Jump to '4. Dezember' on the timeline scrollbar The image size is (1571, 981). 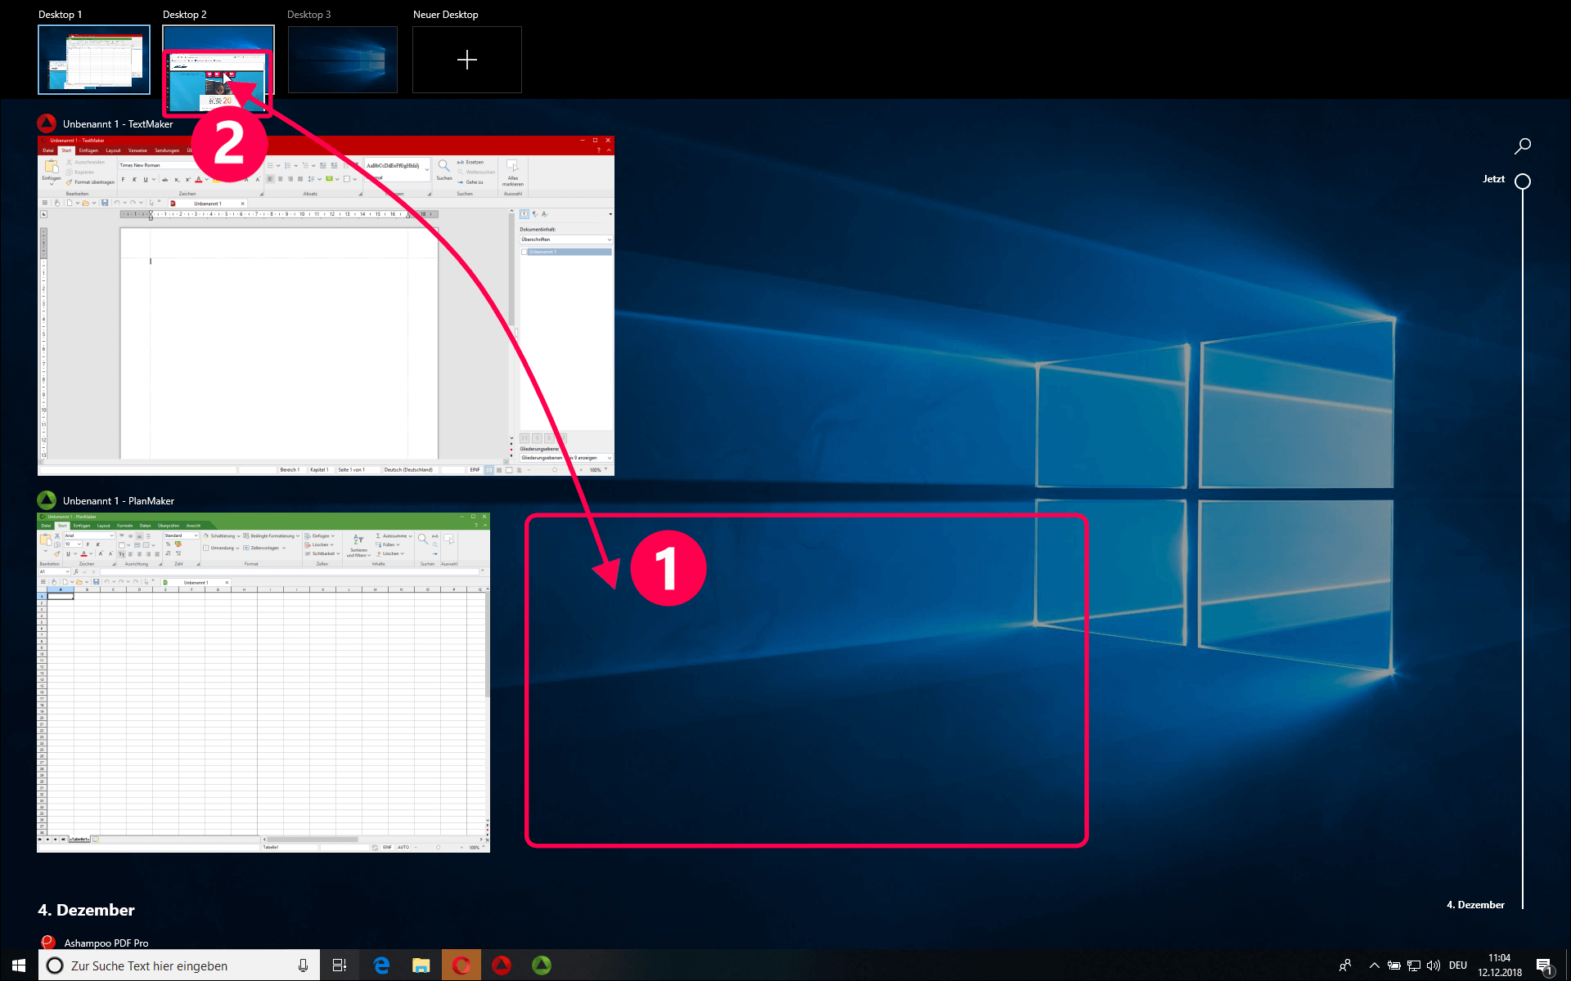click(x=1475, y=905)
